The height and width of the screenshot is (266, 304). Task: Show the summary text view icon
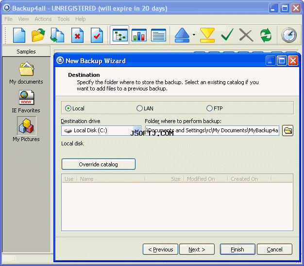[158, 35]
